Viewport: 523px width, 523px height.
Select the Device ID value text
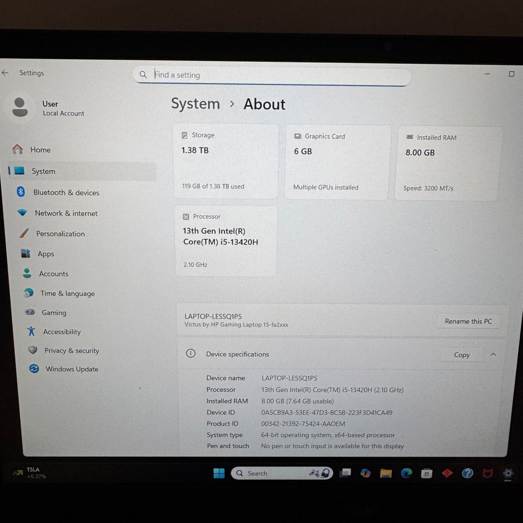pyautogui.click(x=327, y=413)
